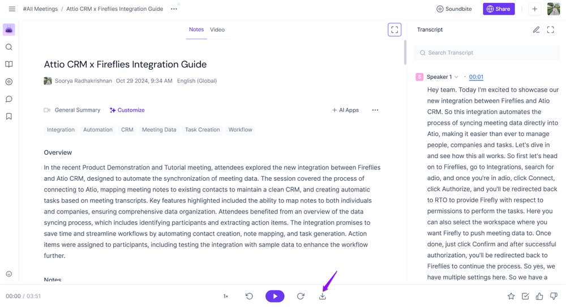Open AI Apps
Image resolution: width=566 pixels, height=307 pixels.
click(345, 110)
